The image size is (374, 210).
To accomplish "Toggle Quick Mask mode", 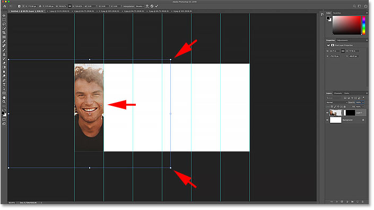I will [x=4, y=120].
